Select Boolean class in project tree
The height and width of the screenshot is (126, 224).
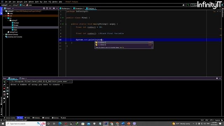point(16,23)
